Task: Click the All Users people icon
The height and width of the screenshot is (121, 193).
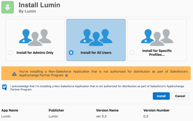Action: point(96,37)
